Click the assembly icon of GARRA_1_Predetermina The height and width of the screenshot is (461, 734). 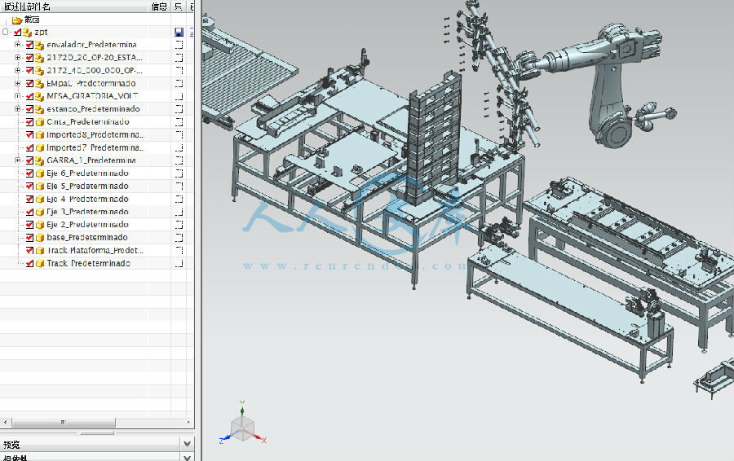(40, 160)
